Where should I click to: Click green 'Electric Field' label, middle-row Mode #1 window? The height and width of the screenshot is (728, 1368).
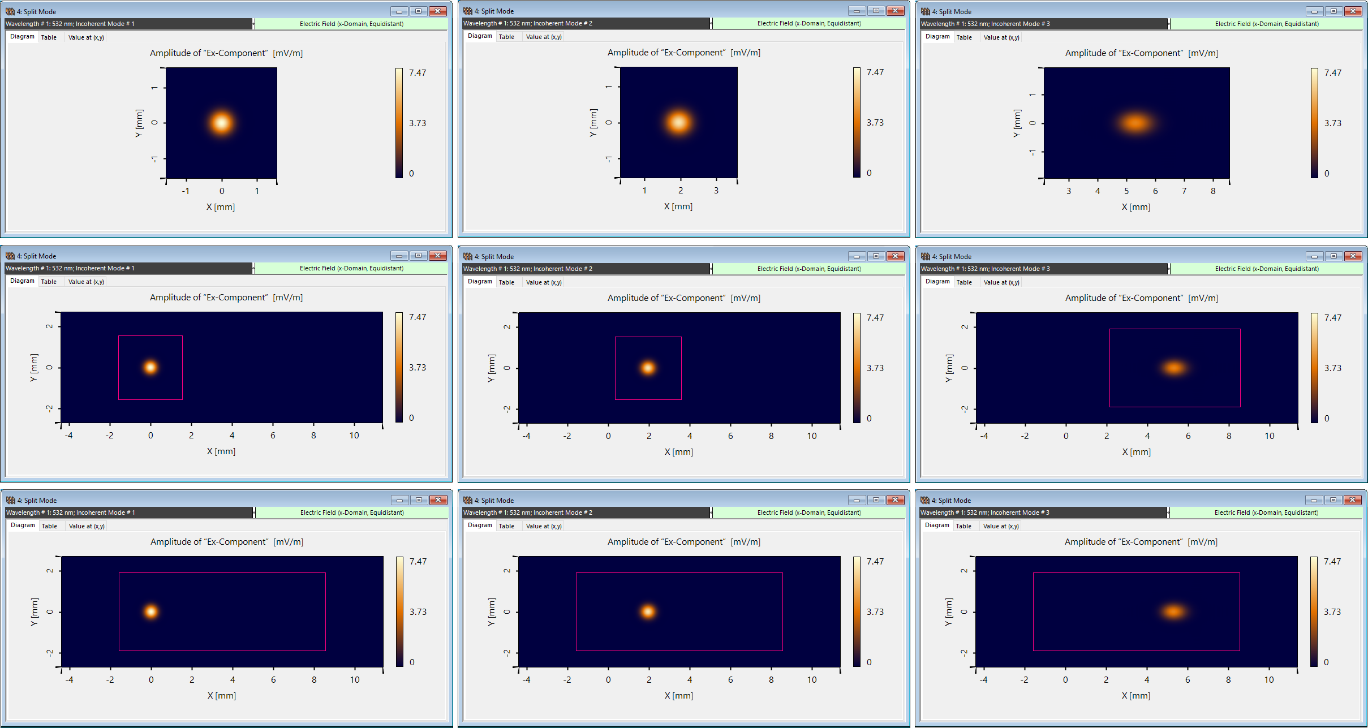(351, 268)
